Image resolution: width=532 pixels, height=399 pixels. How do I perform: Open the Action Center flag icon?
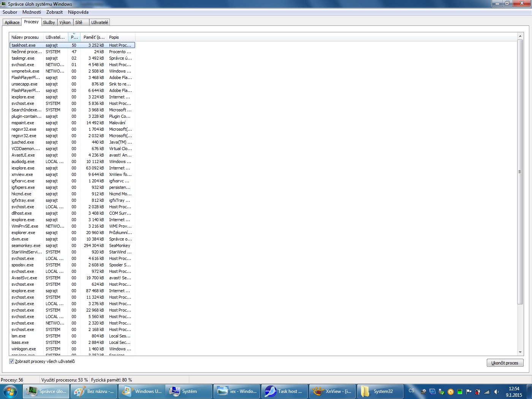(469, 391)
